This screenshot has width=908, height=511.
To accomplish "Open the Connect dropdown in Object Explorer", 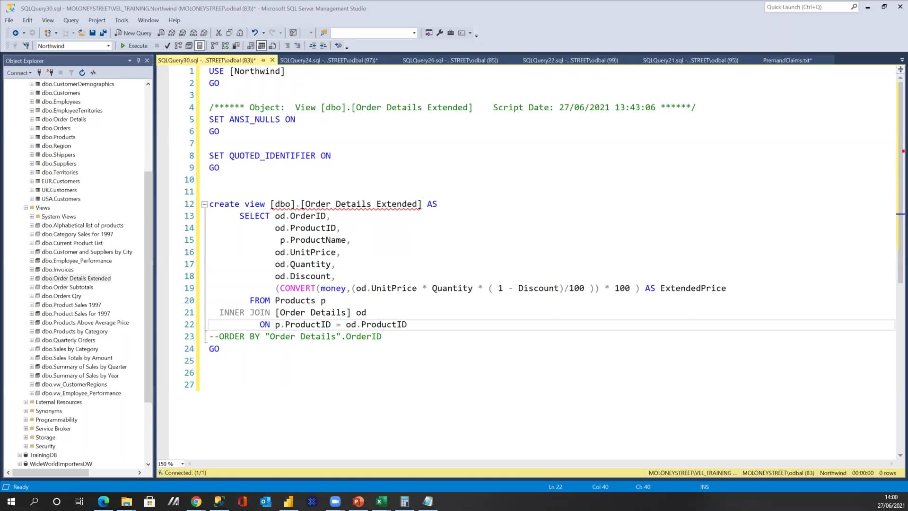I will point(19,72).
